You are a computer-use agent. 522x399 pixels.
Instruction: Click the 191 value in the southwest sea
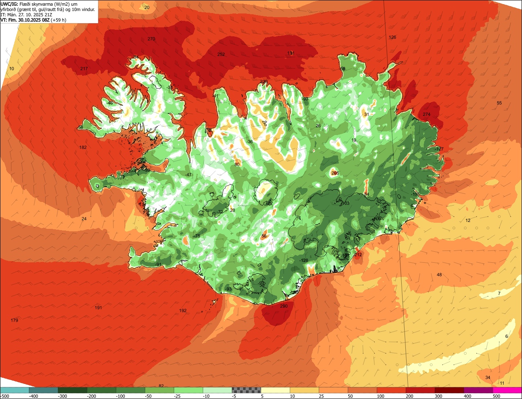tap(98, 308)
